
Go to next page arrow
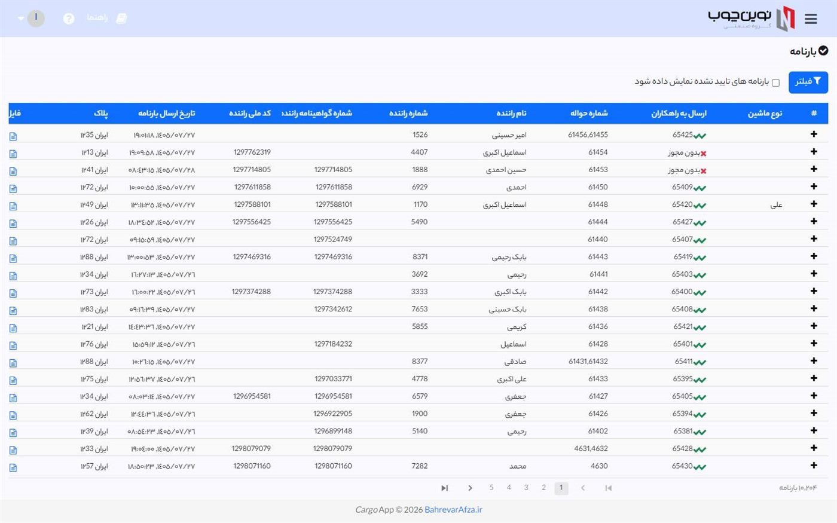point(471,488)
